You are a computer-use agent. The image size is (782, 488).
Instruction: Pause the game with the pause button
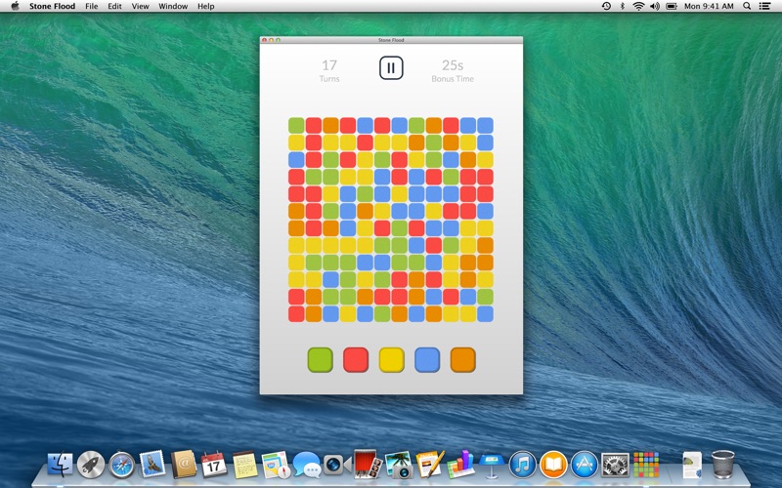point(391,68)
